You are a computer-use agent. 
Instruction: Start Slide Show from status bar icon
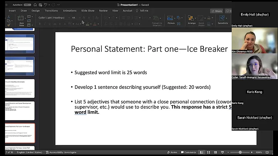pos(222,152)
